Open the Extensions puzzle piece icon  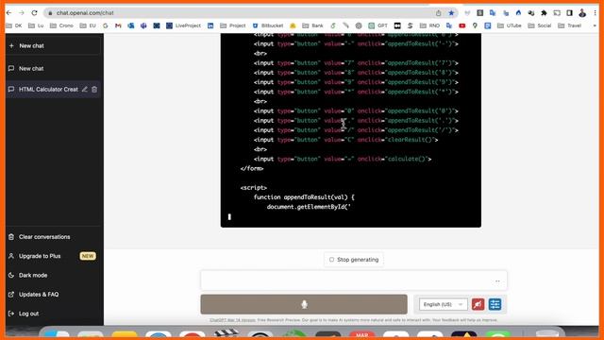pos(544,13)
